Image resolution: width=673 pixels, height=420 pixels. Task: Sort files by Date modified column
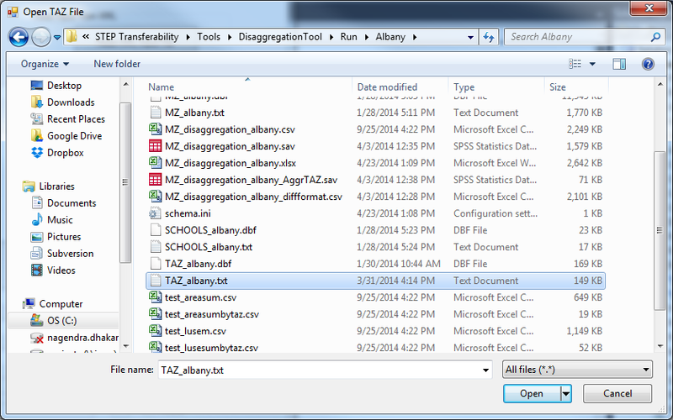387,87
